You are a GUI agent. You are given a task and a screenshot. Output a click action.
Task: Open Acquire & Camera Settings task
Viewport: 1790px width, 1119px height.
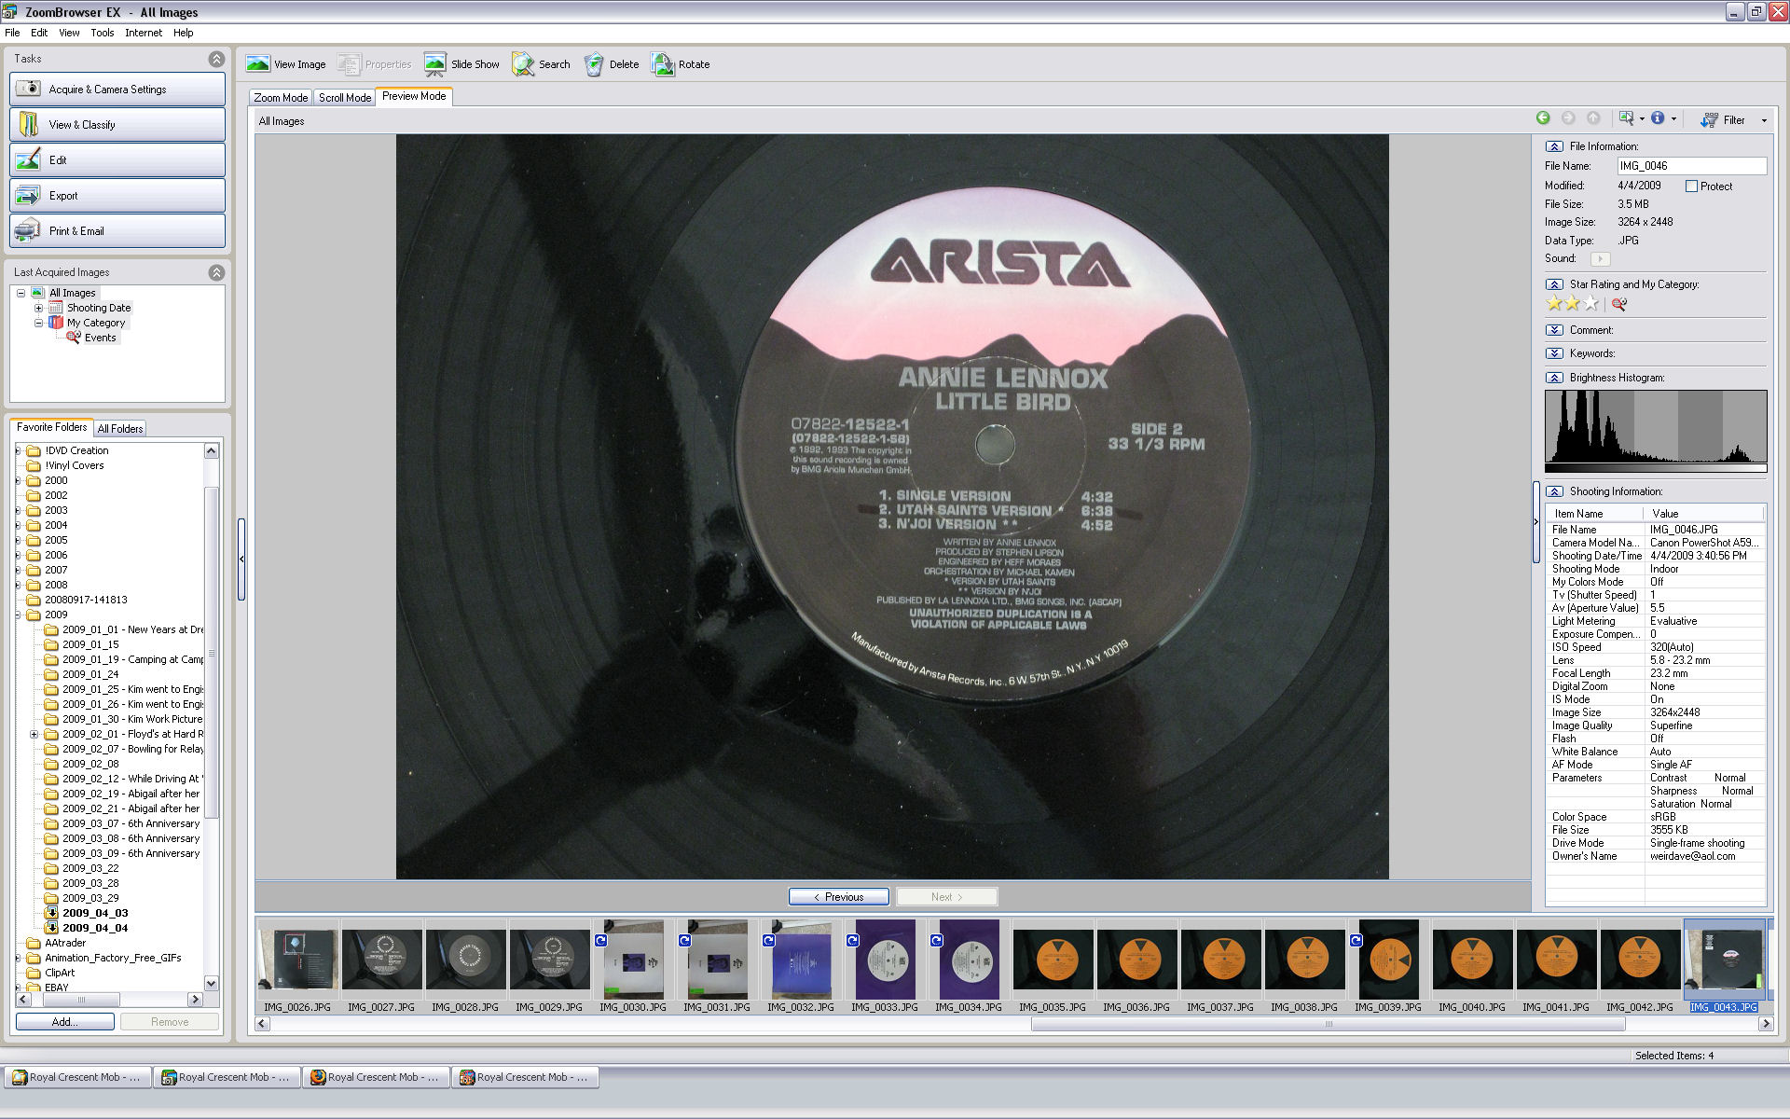[117, 90]
